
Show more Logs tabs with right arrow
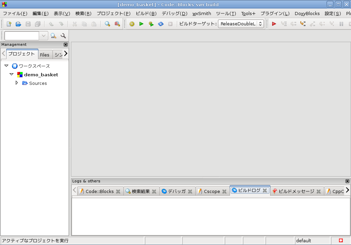(347, 190)
